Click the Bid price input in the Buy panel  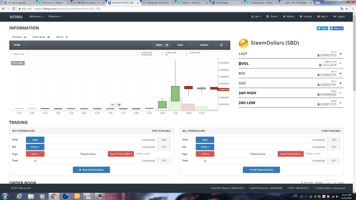(101, 147)
